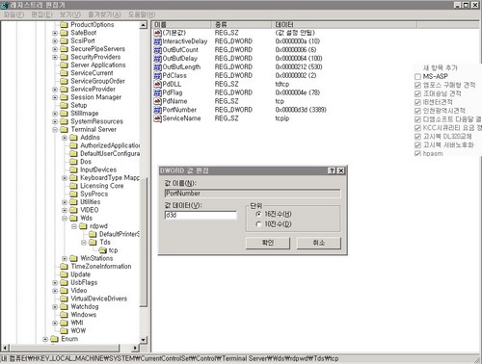
Task: Uncheck the IB센터견적 checkbox
Action: 417,102
